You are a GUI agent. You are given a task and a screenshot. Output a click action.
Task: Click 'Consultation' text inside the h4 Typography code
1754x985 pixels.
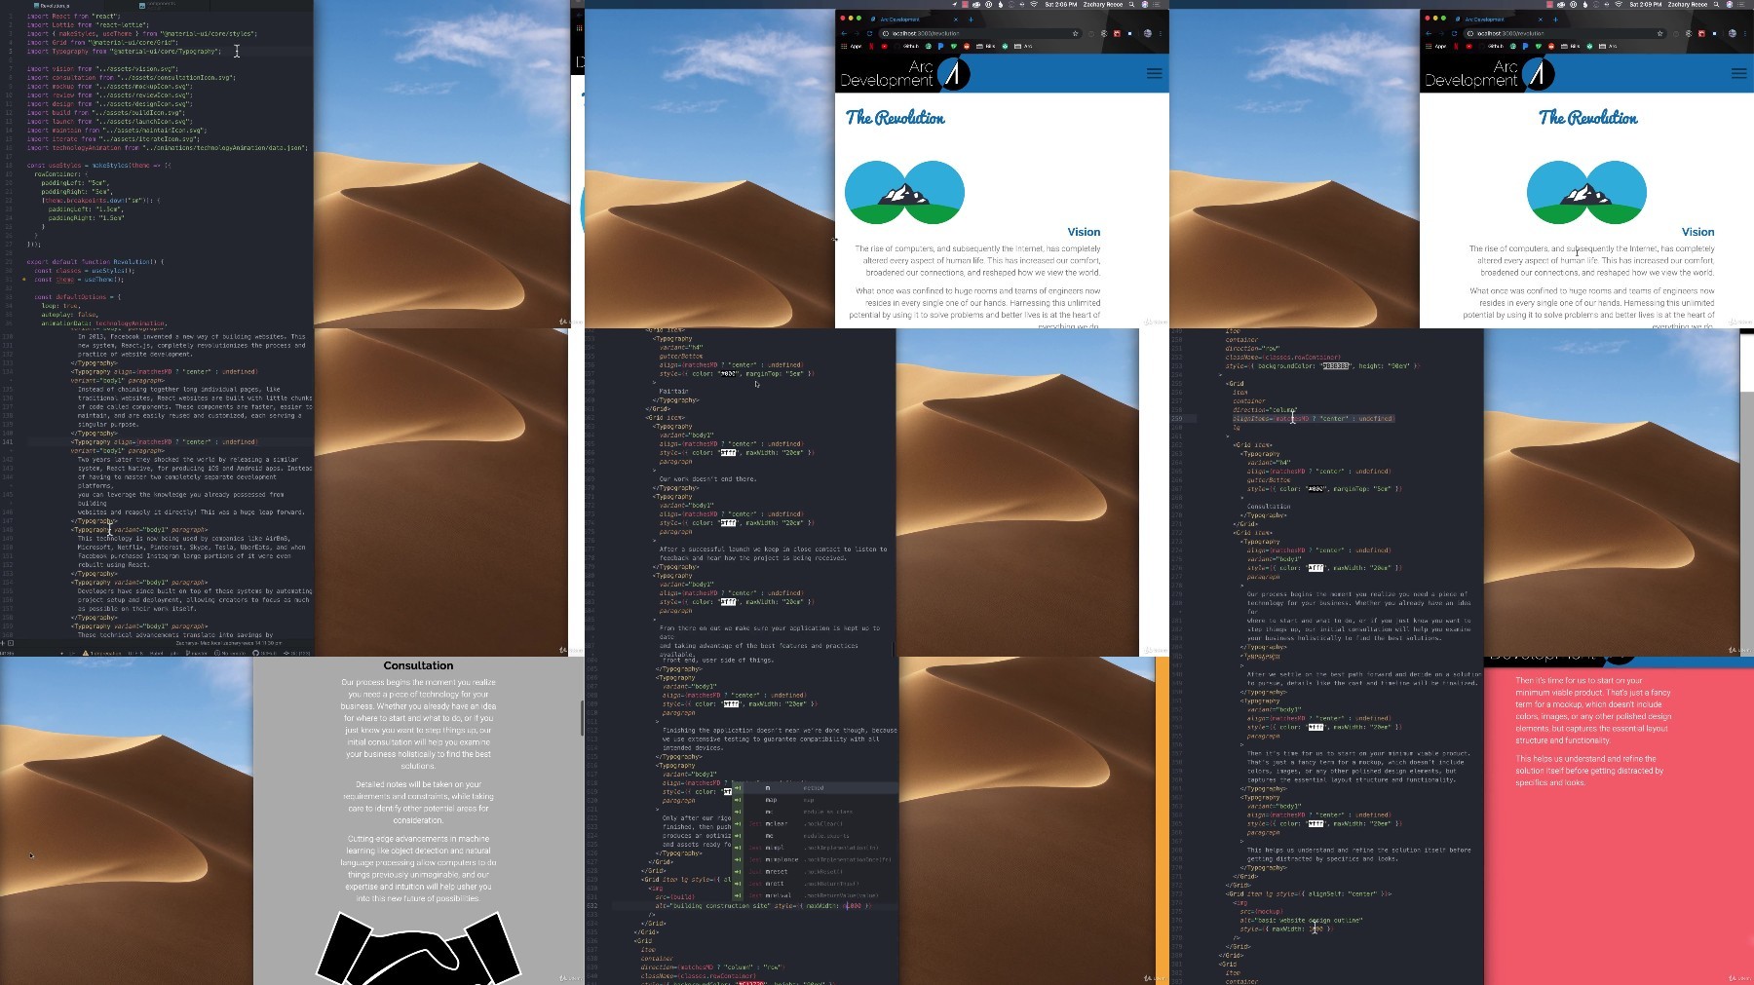[1269, 506]
